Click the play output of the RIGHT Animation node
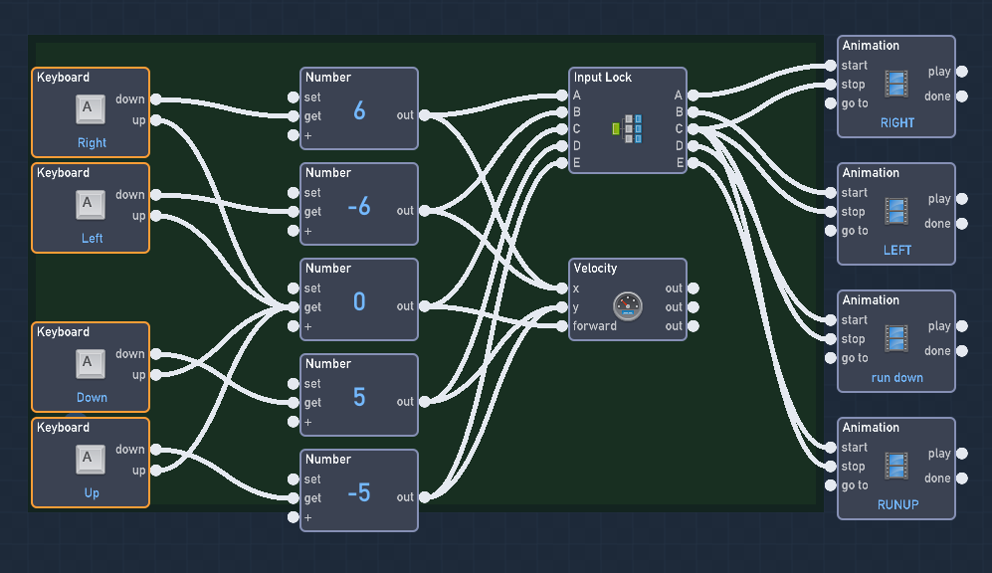 962,72
